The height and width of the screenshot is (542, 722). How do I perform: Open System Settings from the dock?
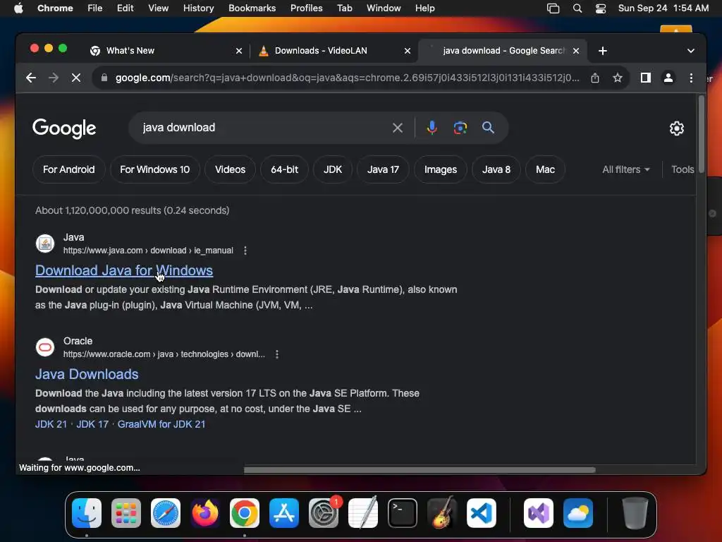click(324, 513)
